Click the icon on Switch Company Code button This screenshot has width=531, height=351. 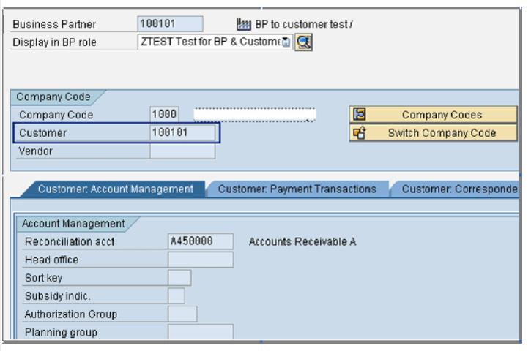[x=360, y=133]
